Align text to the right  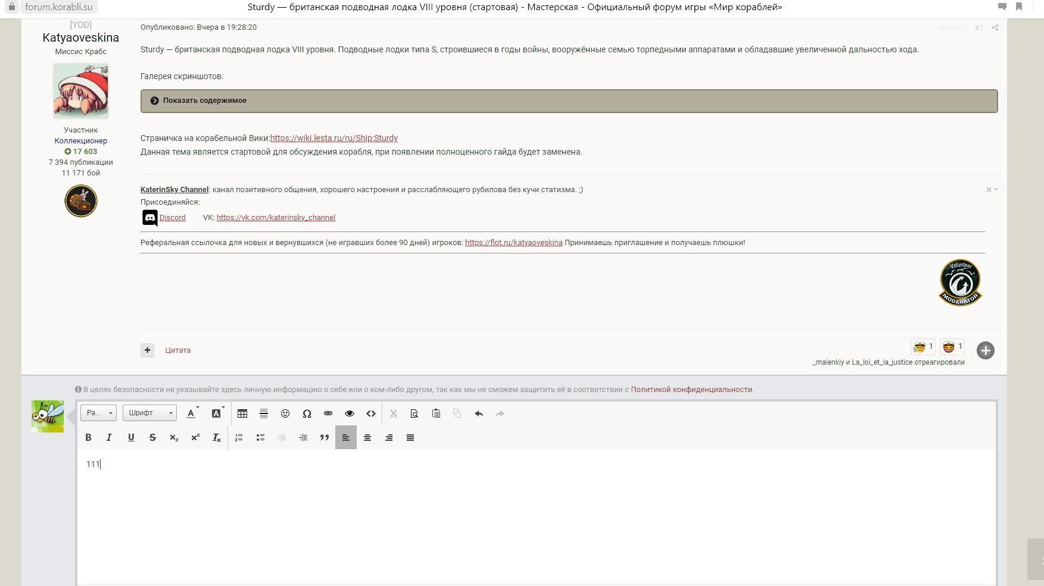pos(389,437)
